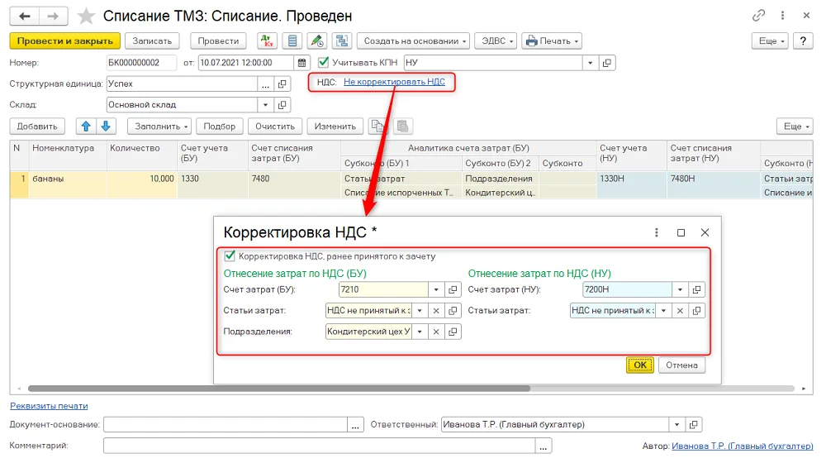Image resolution: width=826 pixels, height=463 pixels.
Task: Open calendar picker for date
Action: [x=301, y=63]
